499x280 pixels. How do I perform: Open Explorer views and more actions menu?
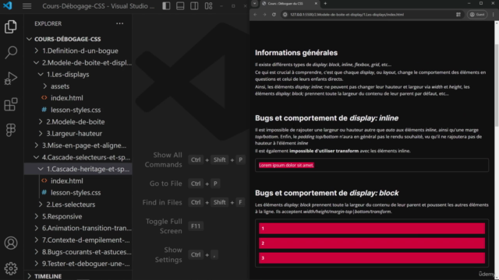119,23
